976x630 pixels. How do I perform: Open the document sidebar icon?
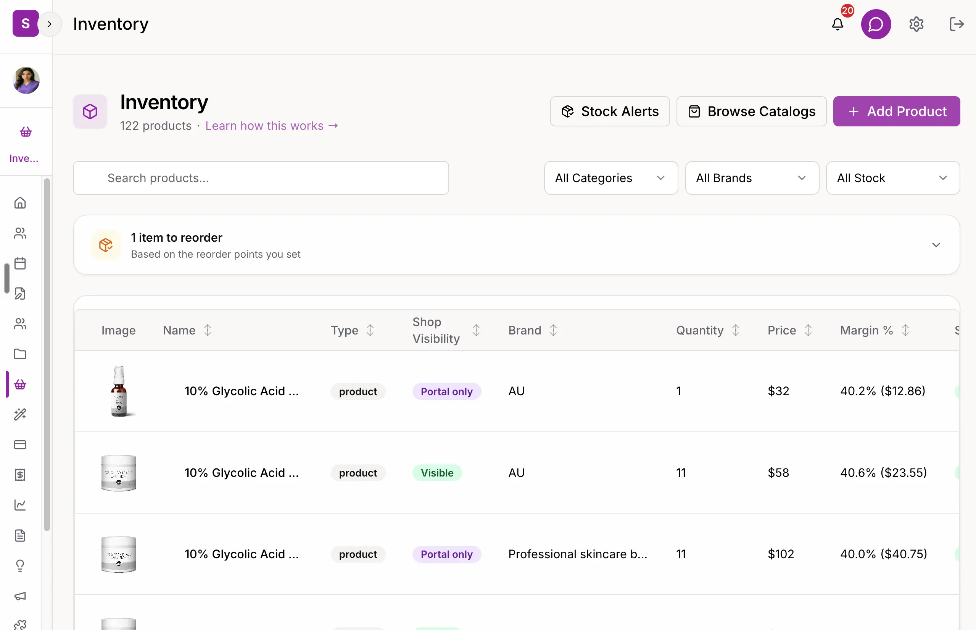[20, 535]
